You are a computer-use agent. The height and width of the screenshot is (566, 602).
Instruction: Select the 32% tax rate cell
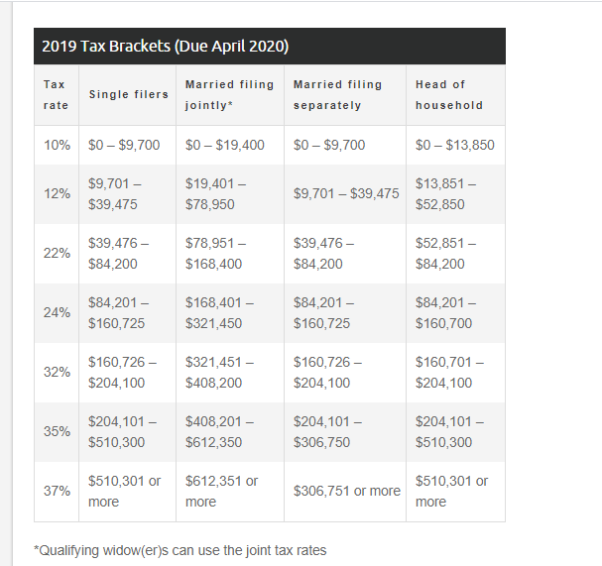58,373
